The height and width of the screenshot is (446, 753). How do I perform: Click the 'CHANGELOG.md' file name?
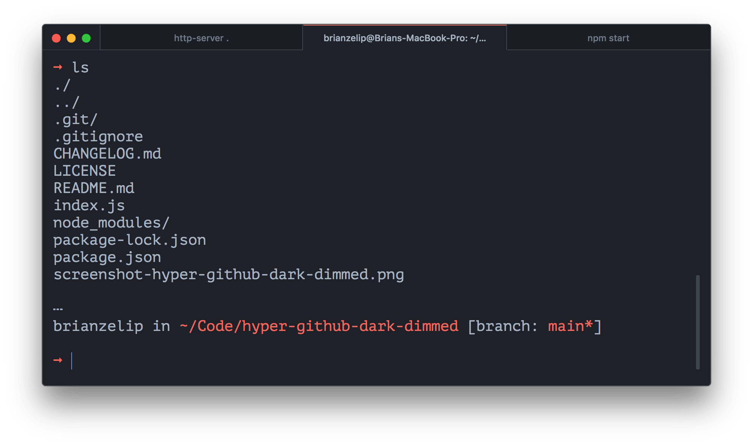[x=107, y=154]
